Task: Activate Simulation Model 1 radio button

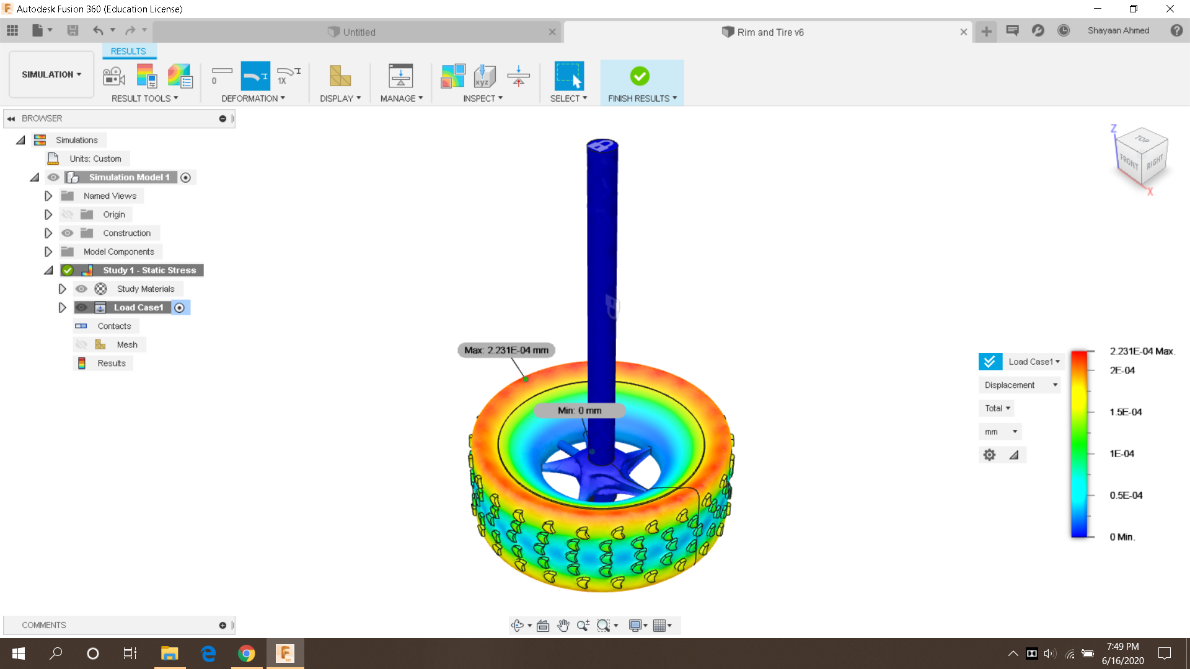Action: pyautogui.click(x=185, y=178)
